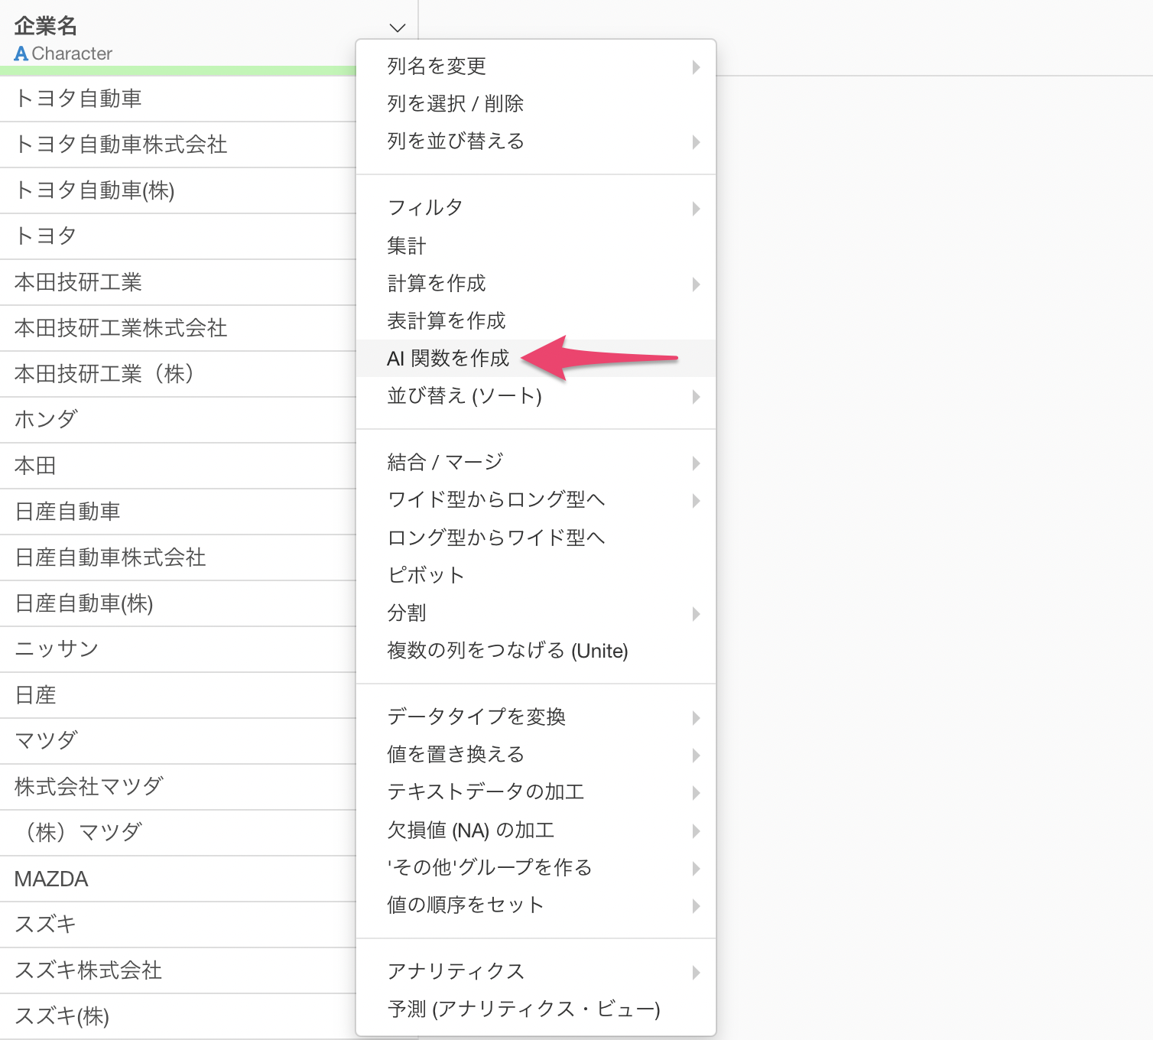Image resolution: width=1153 pixels, height=1040 pixels.
Task: Open '結合 / マージ' menu option
Action: pos(445,463)
